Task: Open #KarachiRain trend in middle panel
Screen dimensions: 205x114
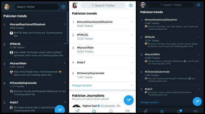Action: pos(85,48)
